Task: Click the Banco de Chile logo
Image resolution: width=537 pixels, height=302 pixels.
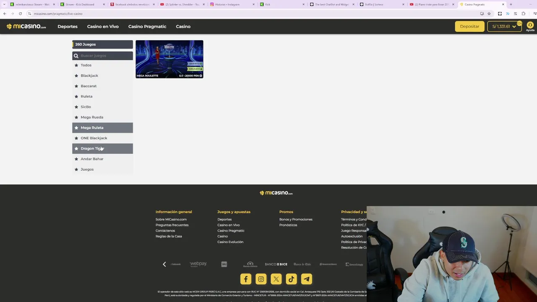Action: [x=302, y=264]
